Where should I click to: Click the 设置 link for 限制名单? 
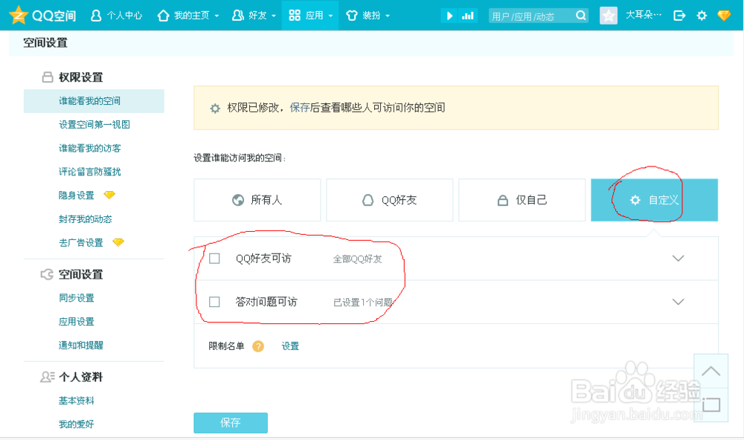pyautogui.click(x=290, y=346)
